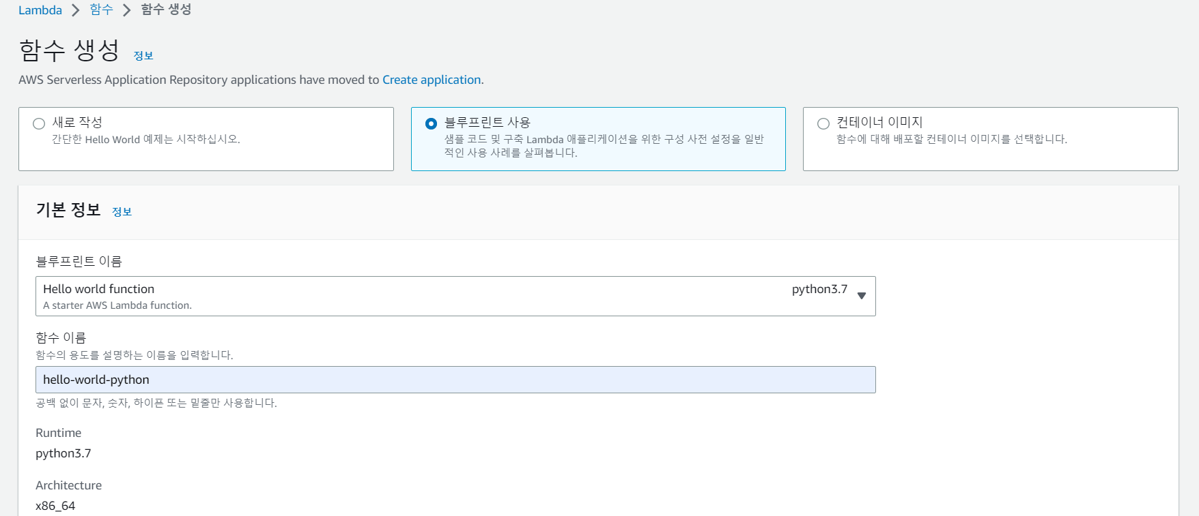Viewport: 1199px width, 516px height.
Task: Follow the Create application link
Action: click(x=432, y=80)
